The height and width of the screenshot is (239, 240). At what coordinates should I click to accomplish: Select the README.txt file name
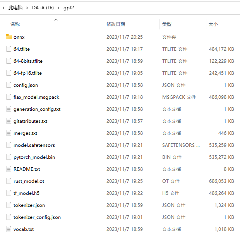pos(27,169)
